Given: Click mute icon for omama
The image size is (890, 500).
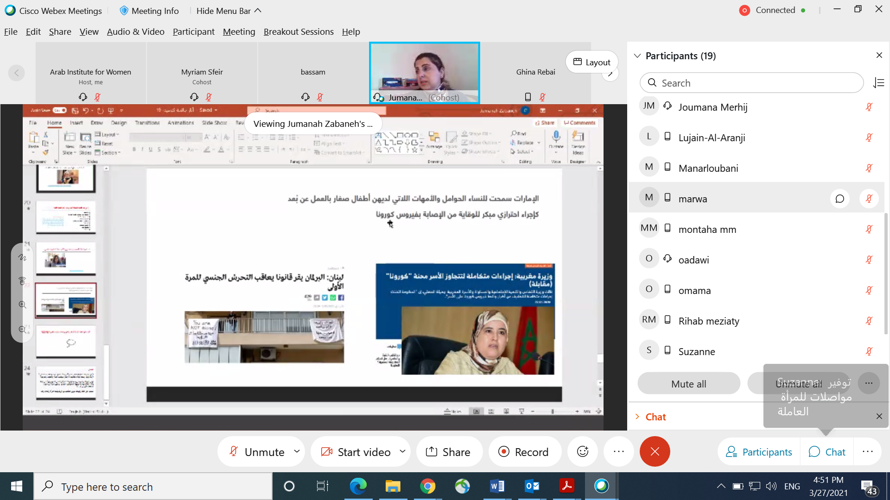Looking at the screenshot, I should coord(869,290).
